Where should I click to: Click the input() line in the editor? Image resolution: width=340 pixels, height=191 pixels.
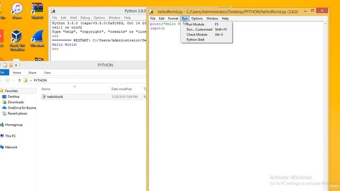click(157, 28)
